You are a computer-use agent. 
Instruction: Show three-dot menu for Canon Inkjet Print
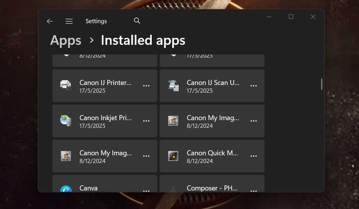[x=146, y=121]
